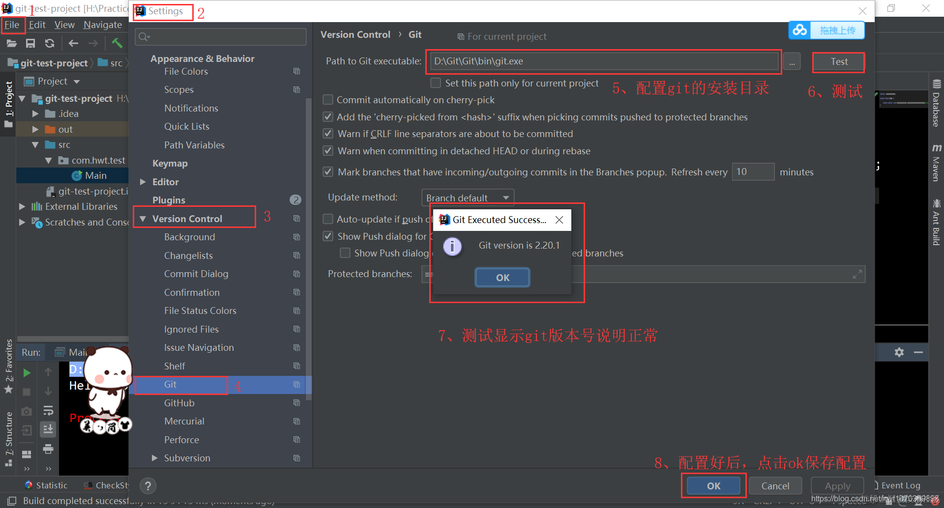This screenshot has height=508, width=944.
Task: Open the Maven side tool window
Action: click(x=936, y=163)
